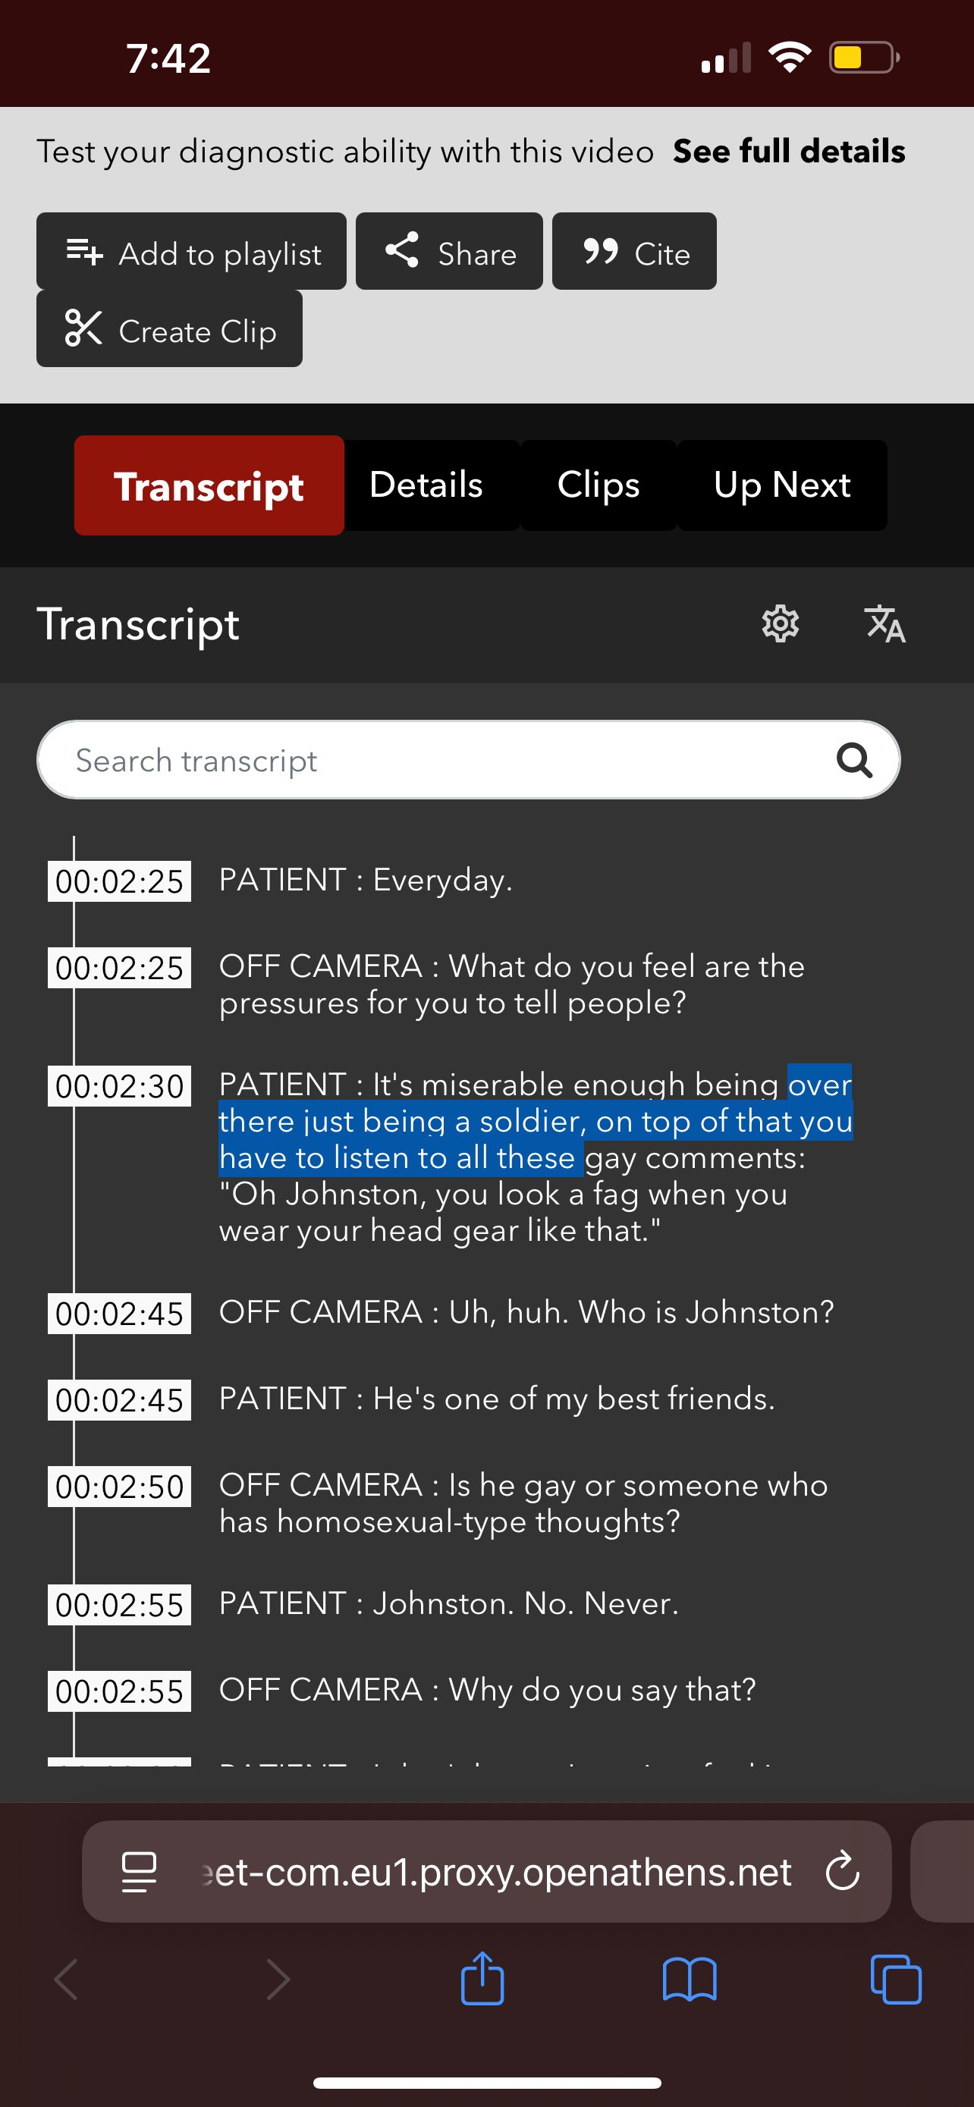Open the Clips tab

pos(598,485)
